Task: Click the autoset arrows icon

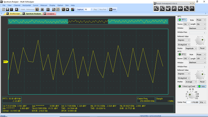Action: point(48,9)
